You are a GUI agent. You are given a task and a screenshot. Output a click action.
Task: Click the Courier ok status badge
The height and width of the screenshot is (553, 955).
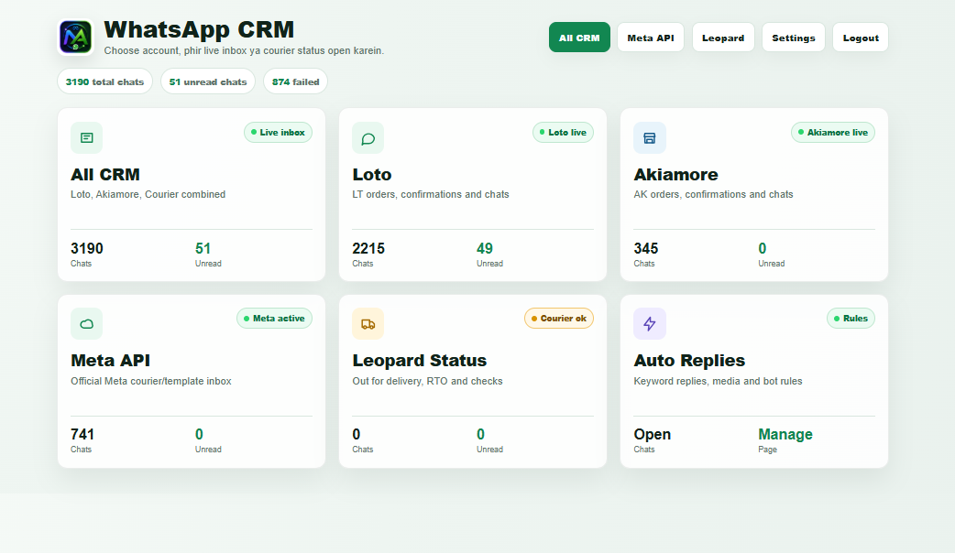click(558, 319)
